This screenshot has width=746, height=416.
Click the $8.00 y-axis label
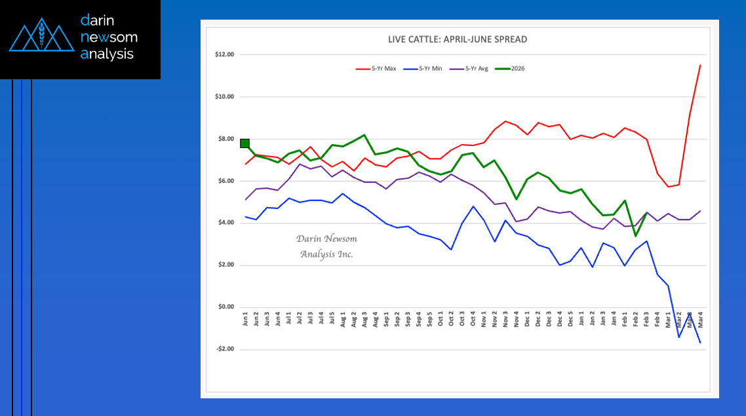click(x=226, y=139)
